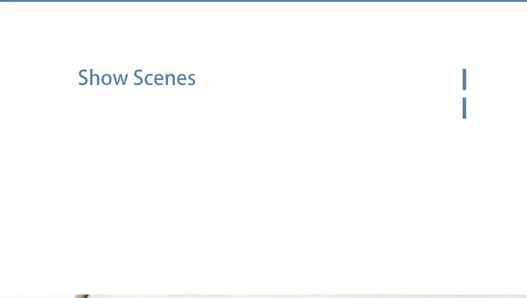Toggle the scenes list with Show Scenes
The height and width of the screenshot is (298, 527).
pos(137,78)
